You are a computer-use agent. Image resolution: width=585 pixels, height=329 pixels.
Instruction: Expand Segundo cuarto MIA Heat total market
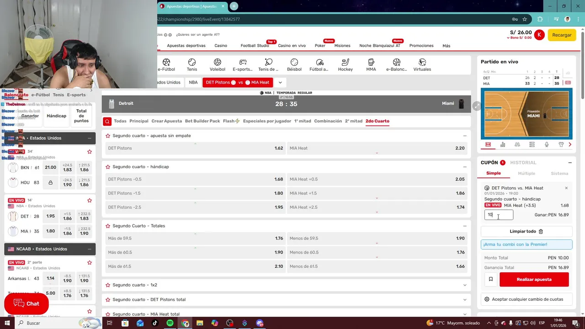[x=465, y=314]
